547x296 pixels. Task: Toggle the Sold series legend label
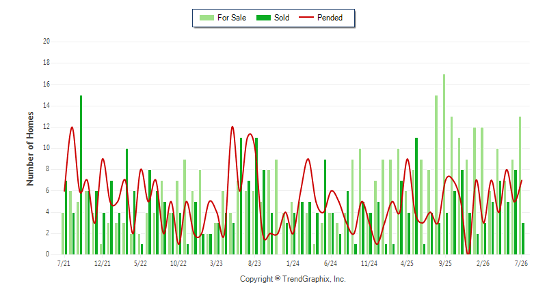pos(282,18)
